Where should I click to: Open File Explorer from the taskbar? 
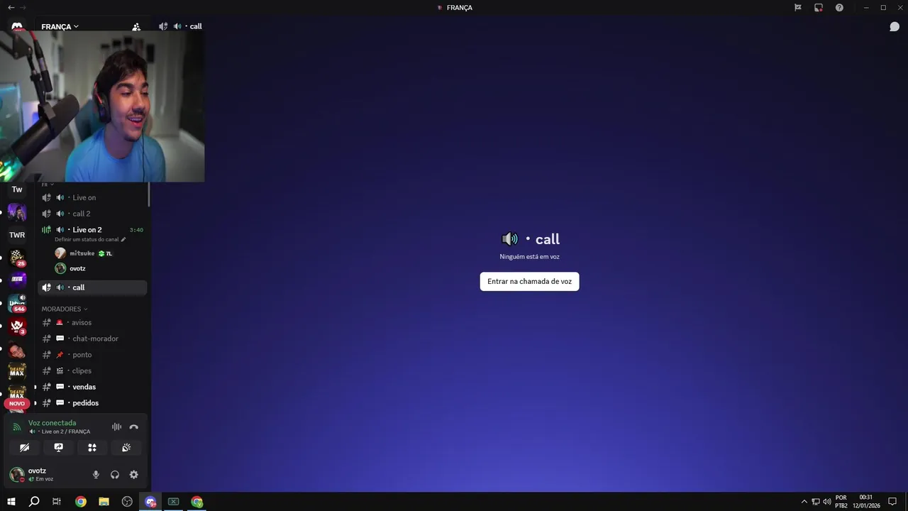104,502
